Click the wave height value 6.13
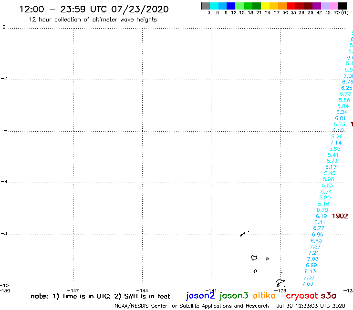This screenshot has width=353, height=310. (310, 271)
